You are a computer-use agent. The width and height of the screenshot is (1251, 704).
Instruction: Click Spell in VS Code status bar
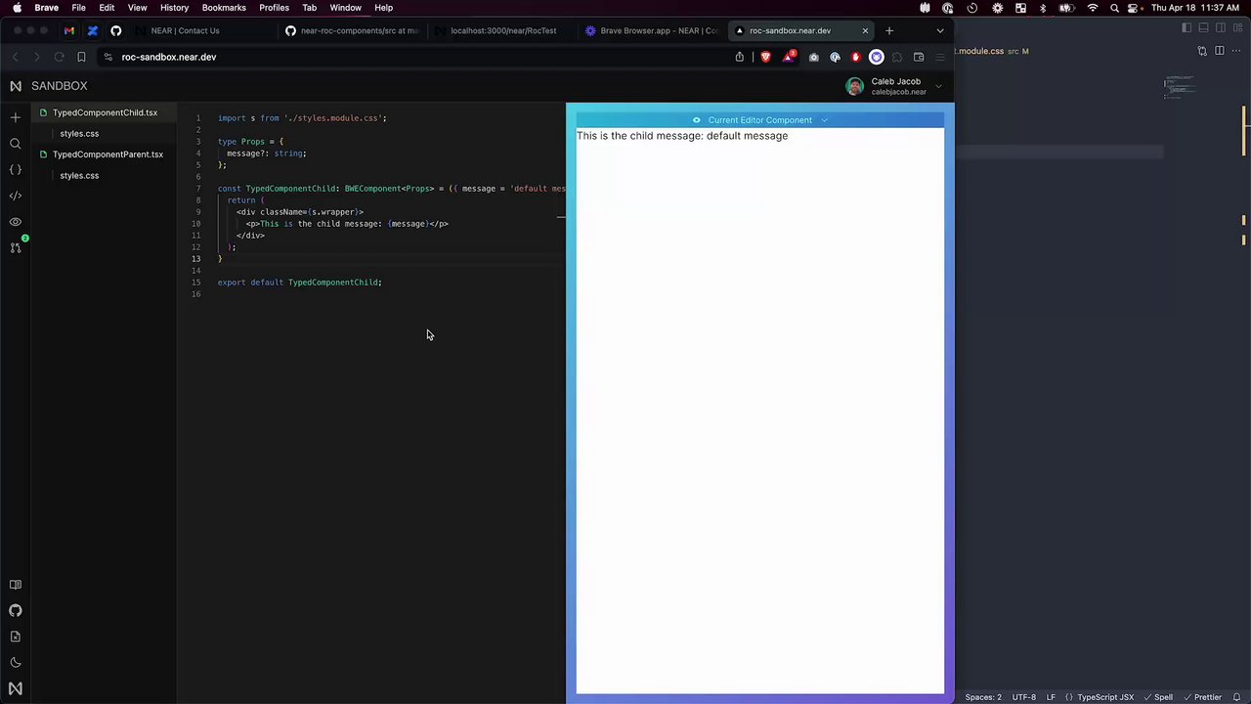click(x=1157, y=697)
